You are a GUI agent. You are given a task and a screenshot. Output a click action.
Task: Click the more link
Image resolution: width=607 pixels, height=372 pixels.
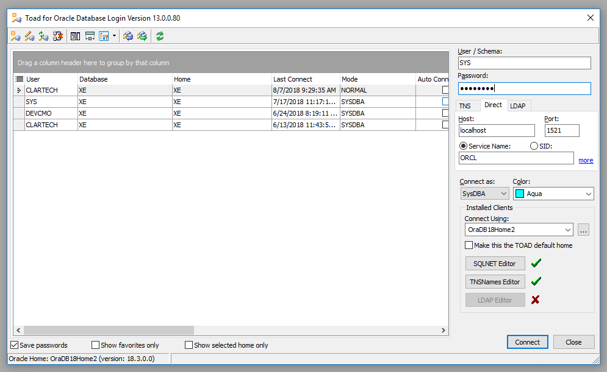(586, 160)
